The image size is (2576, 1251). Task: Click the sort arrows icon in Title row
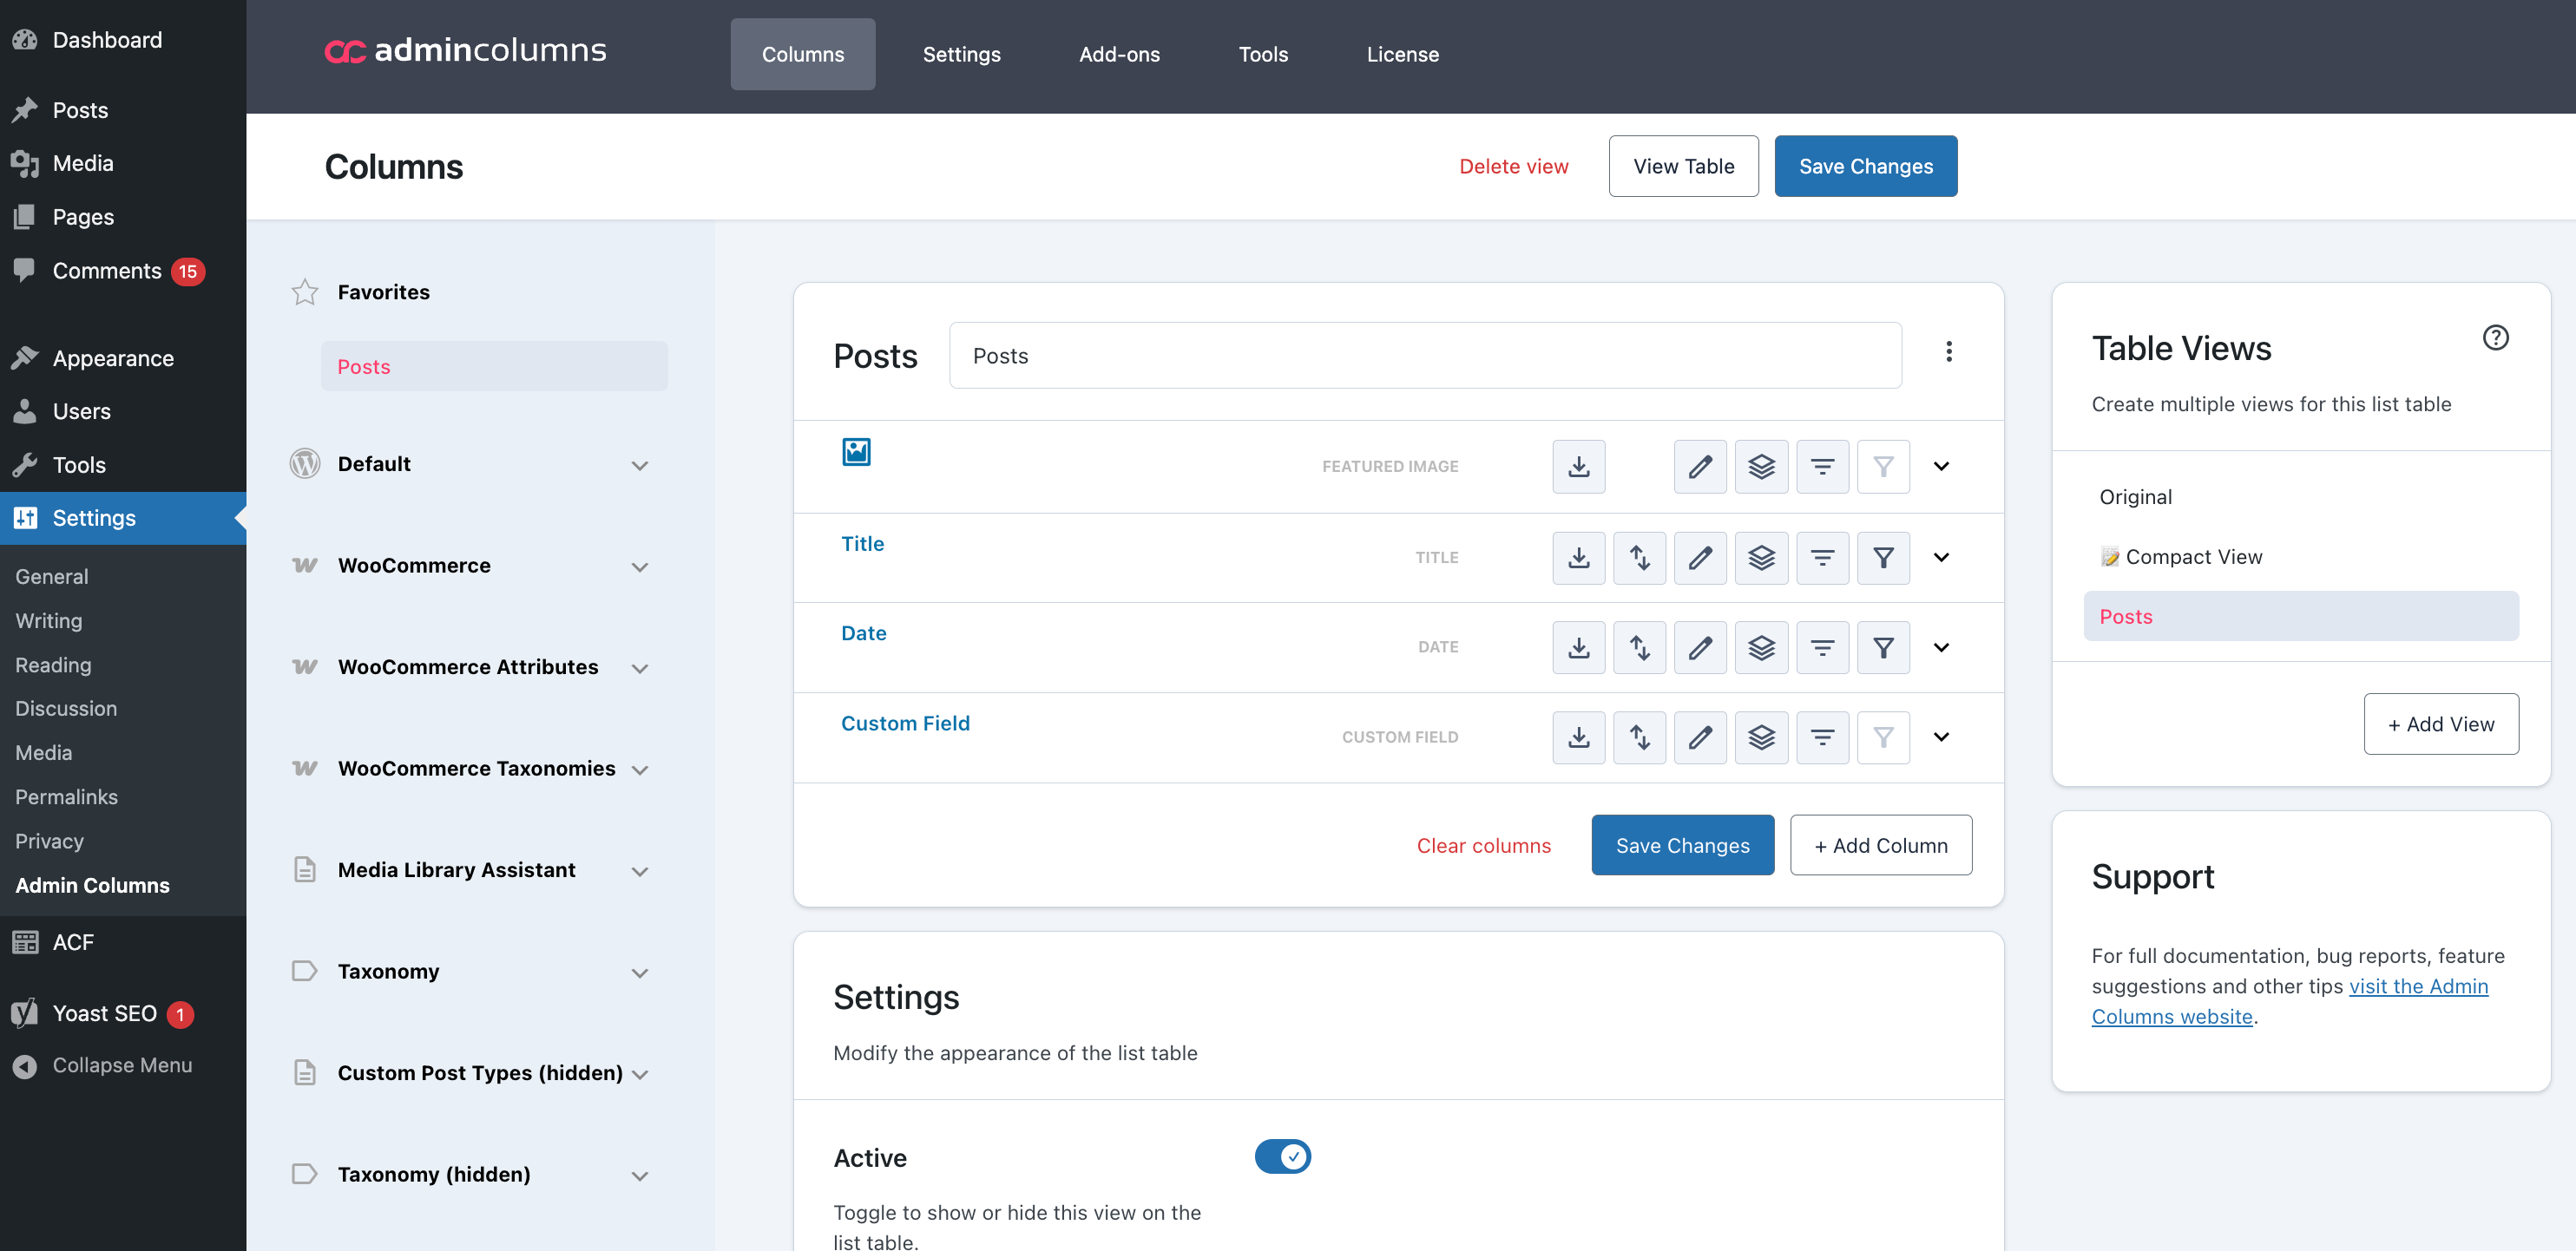[x=1639, y=558]
